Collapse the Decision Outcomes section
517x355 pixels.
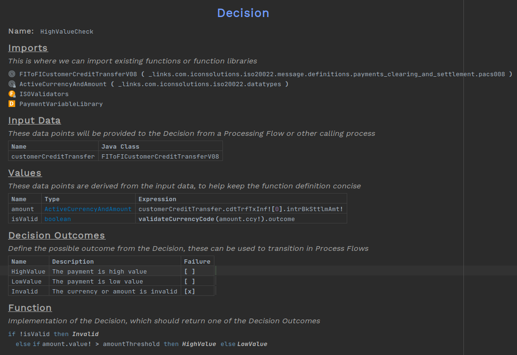[x=57, y=235]
